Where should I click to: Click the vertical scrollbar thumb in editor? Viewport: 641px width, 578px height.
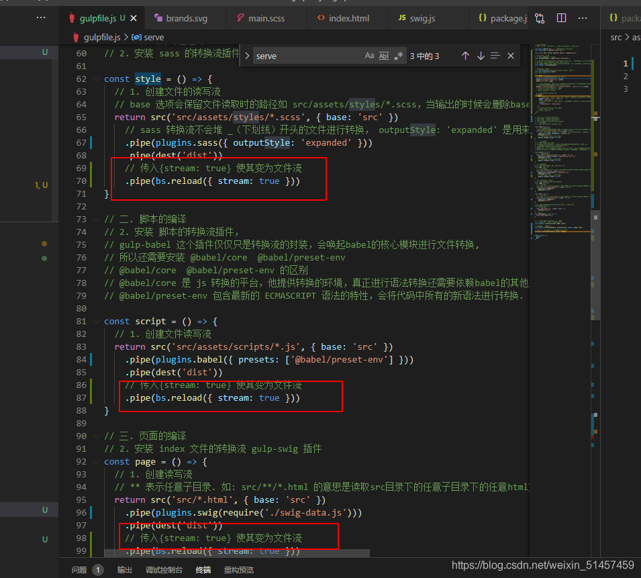tap(595, 264)
